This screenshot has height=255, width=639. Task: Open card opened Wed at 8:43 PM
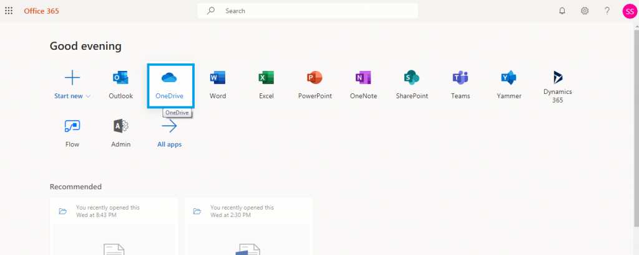tap(114, 226)
